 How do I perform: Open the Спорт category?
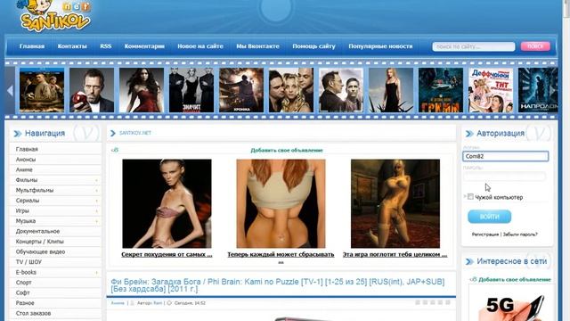[x=24, y=283]
